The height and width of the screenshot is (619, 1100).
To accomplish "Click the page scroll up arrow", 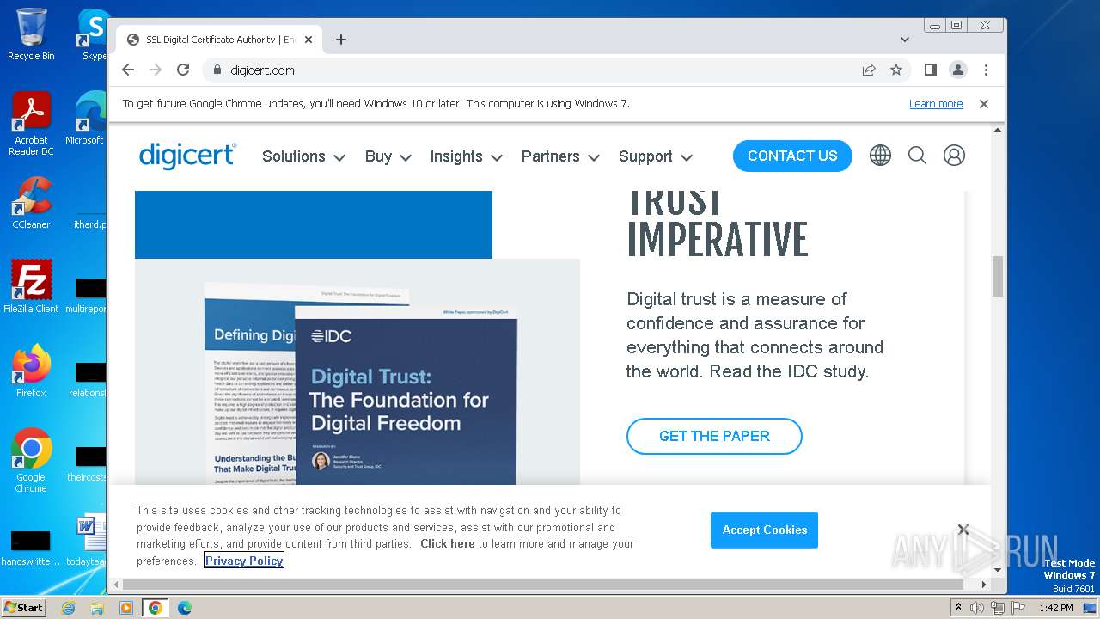I will pyautogui.click(x=998, y=130).
